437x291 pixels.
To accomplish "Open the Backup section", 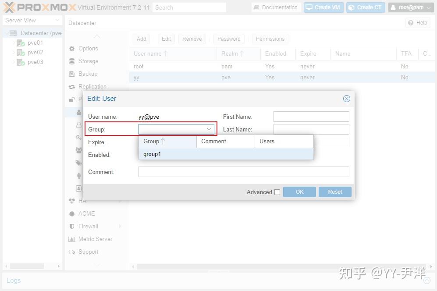I will (88, 74).
